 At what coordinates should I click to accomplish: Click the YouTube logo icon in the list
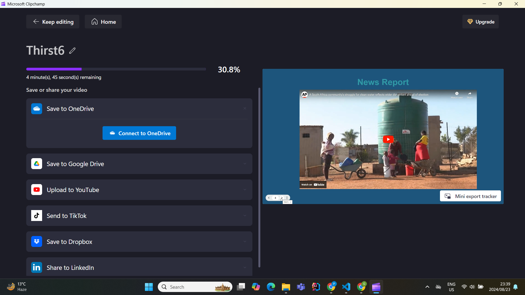coord(37,190)
